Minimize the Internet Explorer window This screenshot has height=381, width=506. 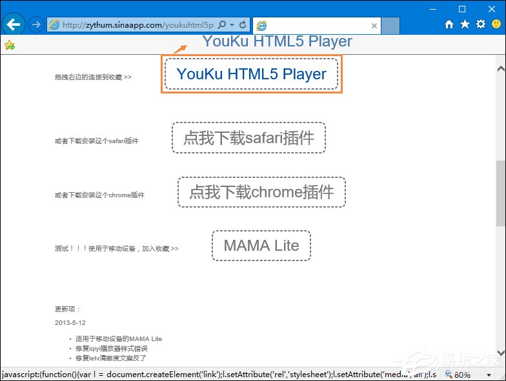(x=432, y=9)
